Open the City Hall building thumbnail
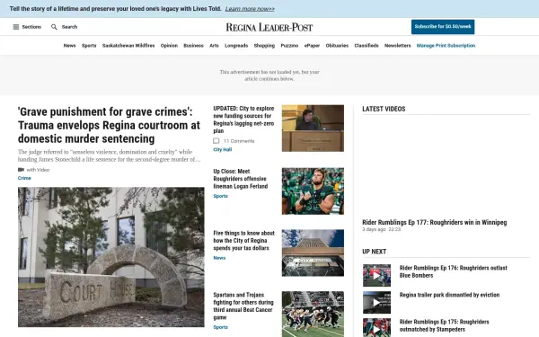 [x=313, y=253]
